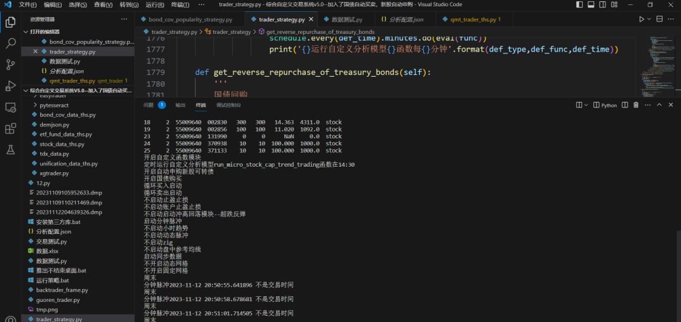Viewport: 681px width, 322px height.
Task: Switch to bond_cov_popularity_strategy.py tab
Action: (x=190, y=19)
